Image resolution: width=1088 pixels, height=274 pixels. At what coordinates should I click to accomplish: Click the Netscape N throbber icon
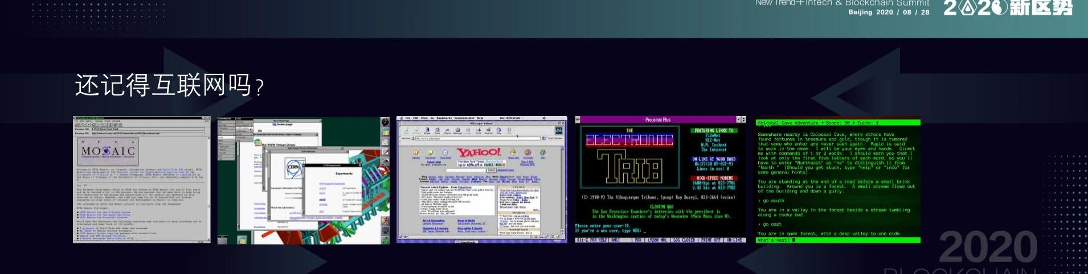[x=559, y=131]
